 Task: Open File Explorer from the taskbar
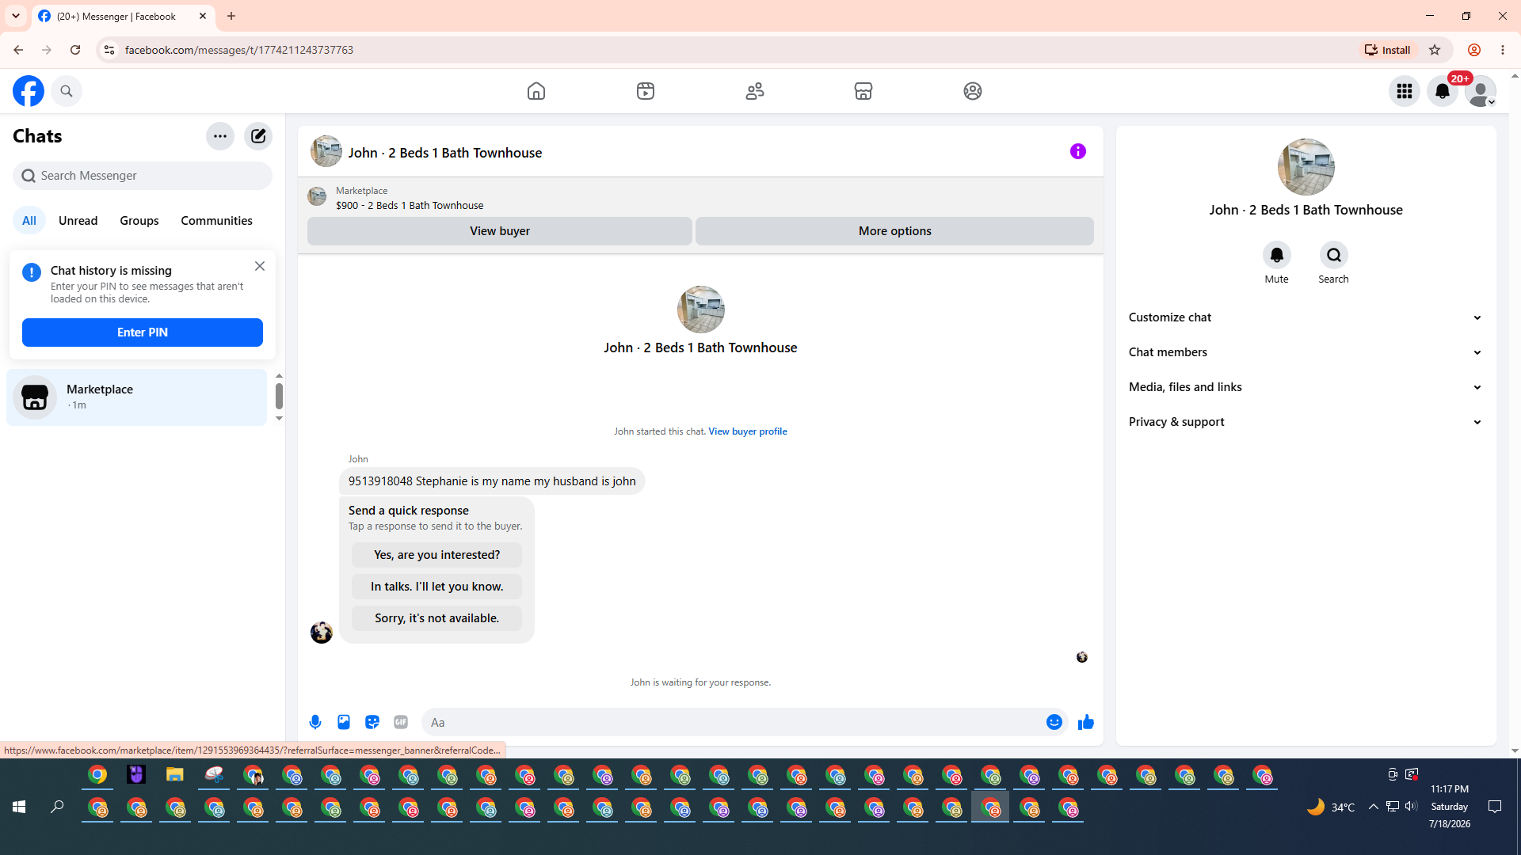(174, 775)
